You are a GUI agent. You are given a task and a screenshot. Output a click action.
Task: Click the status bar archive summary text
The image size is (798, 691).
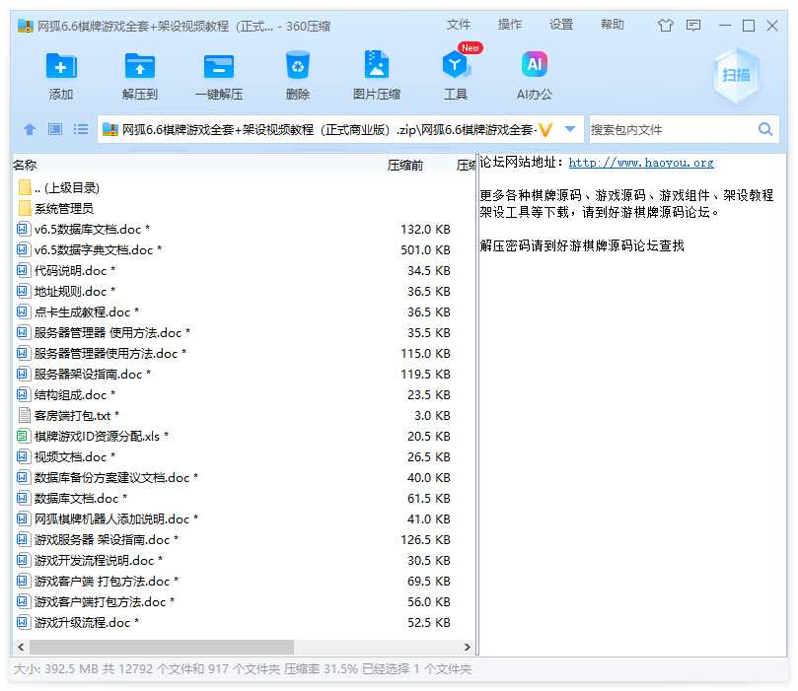tap(243, 668)
